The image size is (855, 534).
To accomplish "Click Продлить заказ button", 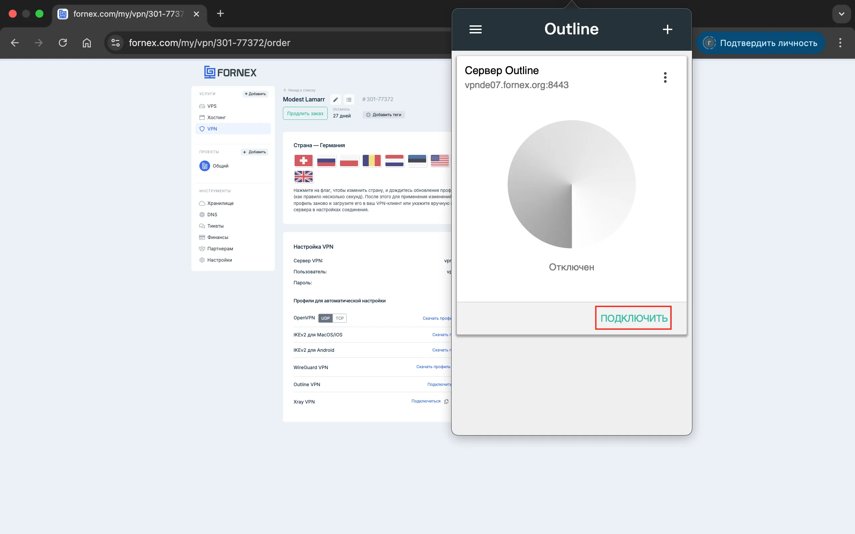I will pos(305,113).
